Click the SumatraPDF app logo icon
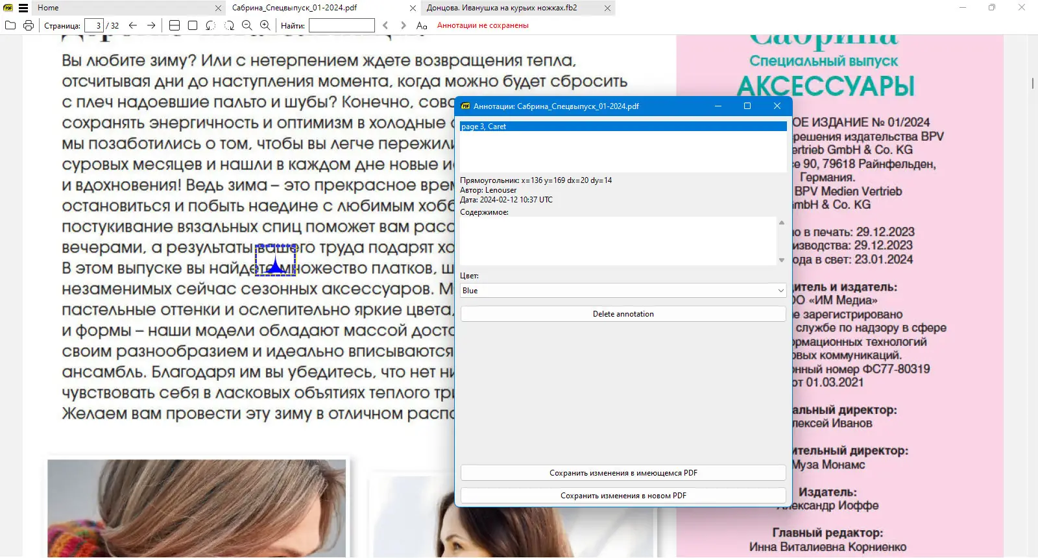 tap(8, 8)
